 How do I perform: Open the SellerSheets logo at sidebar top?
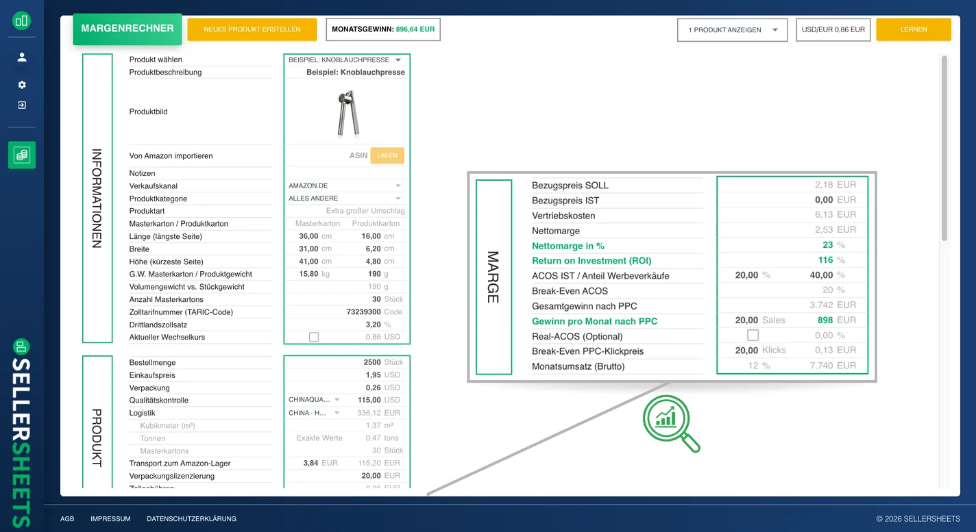22,21
